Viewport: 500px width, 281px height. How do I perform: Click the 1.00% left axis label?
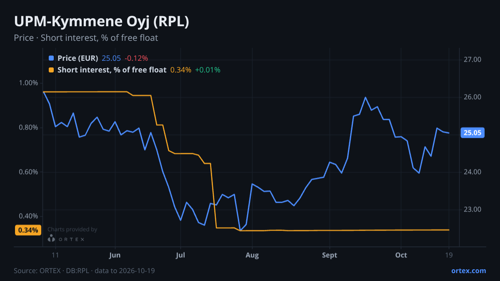(x=28, y=83)
